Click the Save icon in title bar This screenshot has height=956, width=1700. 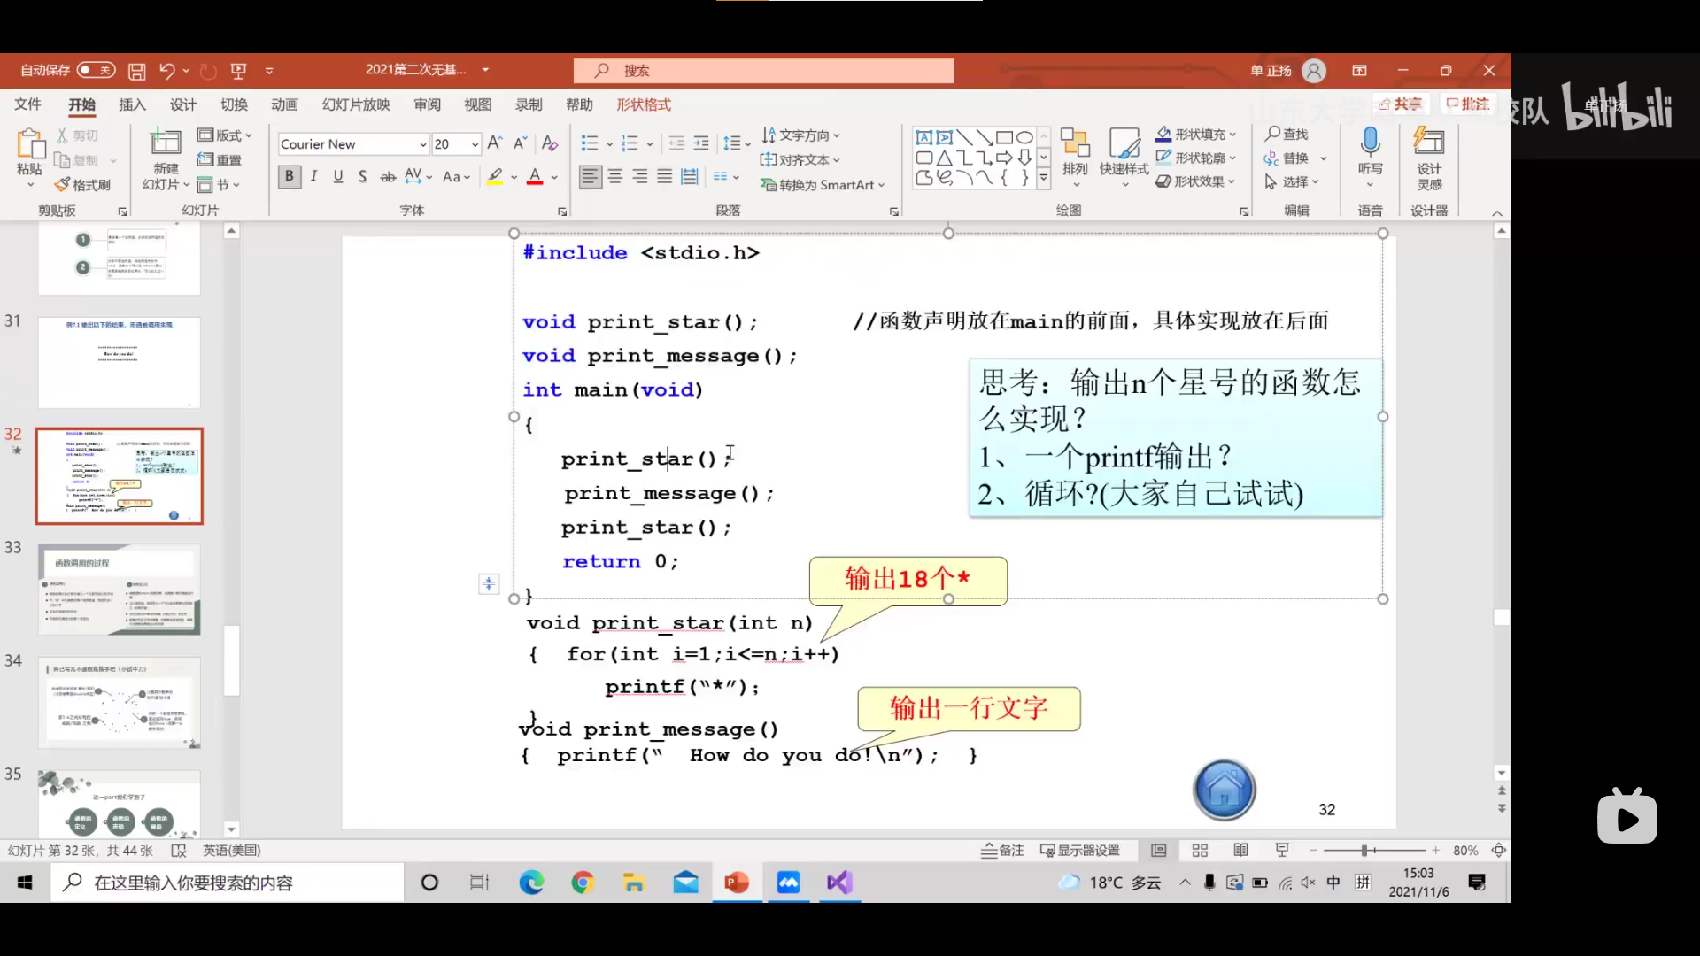point(136,71)
